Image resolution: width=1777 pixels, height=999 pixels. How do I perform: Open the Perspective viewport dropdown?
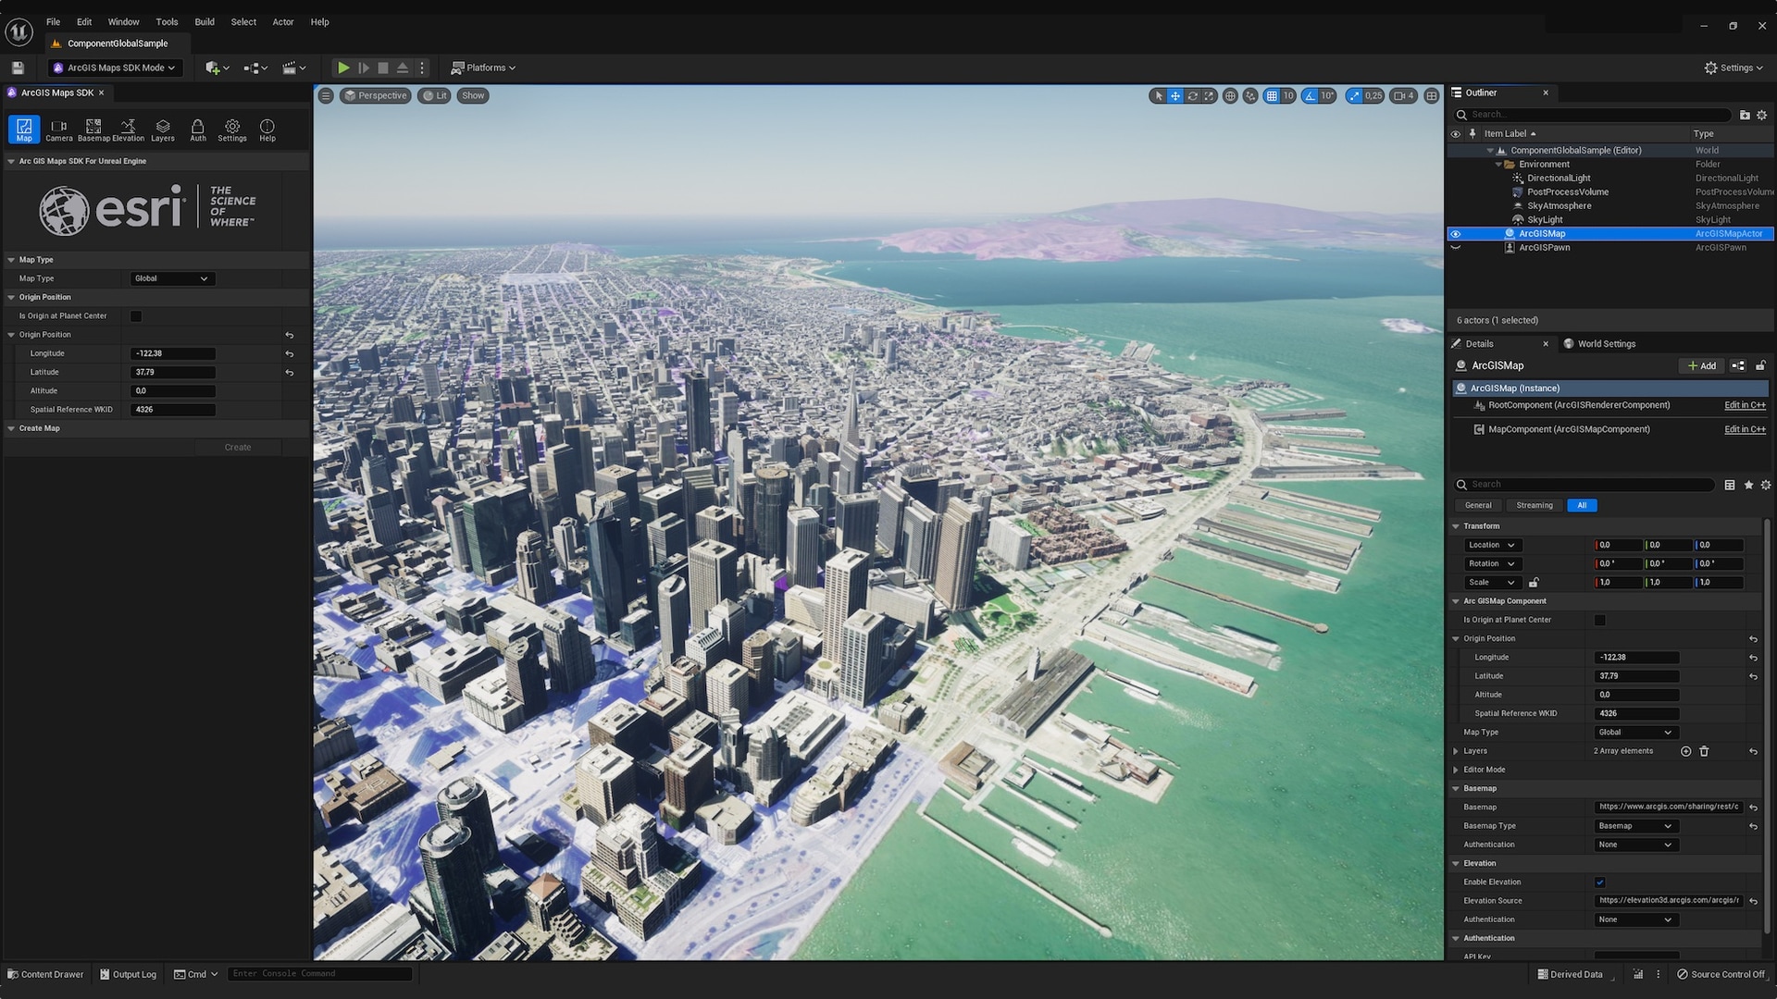(x=375, y=95)
